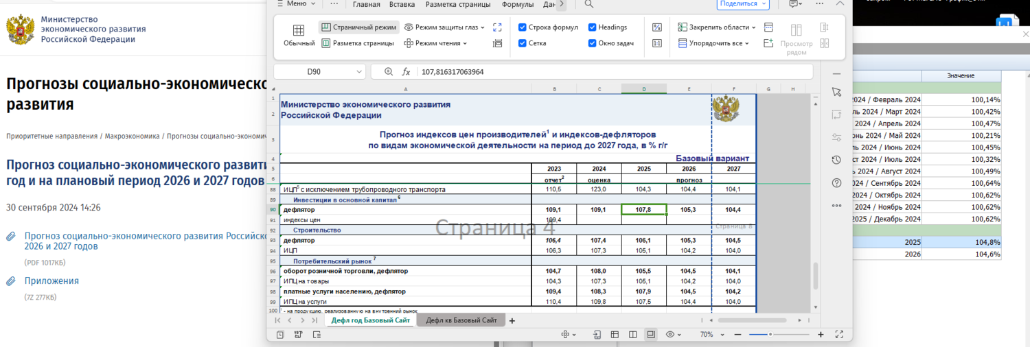The image size is (1030, 347).
Task: Click the full screen icon in status bar
Action: [x=839, y=335]
